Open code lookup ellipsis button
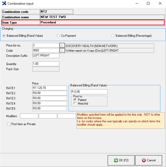The width and height of the screenshot is (166, 167). (x=62, y=51)
